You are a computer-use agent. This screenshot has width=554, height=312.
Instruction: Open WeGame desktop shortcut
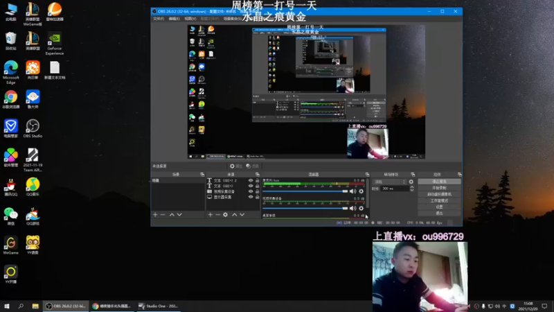click(10, 245)
